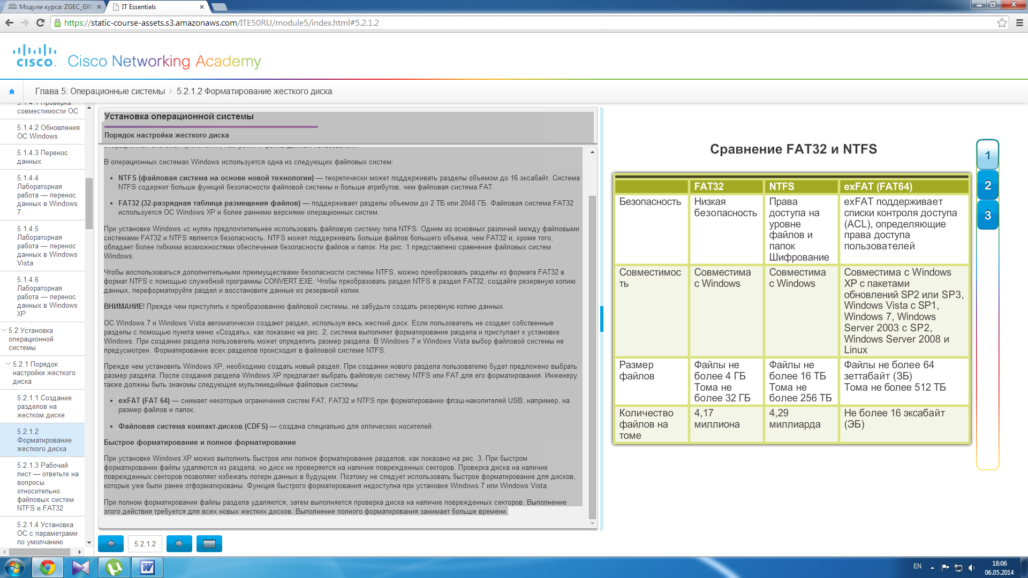Click the Cisco logo
This screenshot has height=578, width=1028.
35,56
